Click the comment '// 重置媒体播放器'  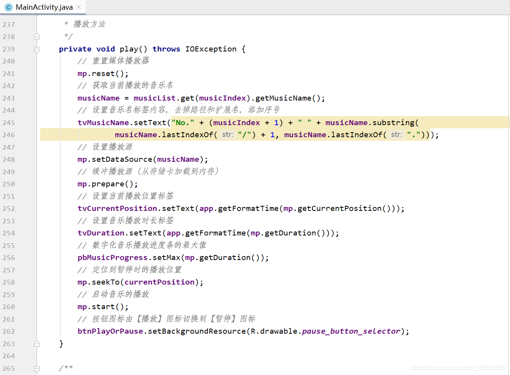113,61
